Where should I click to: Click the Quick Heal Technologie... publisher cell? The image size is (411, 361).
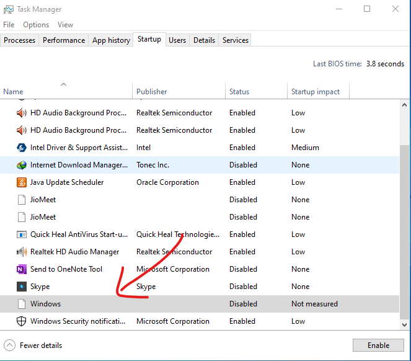pos(178,234)
